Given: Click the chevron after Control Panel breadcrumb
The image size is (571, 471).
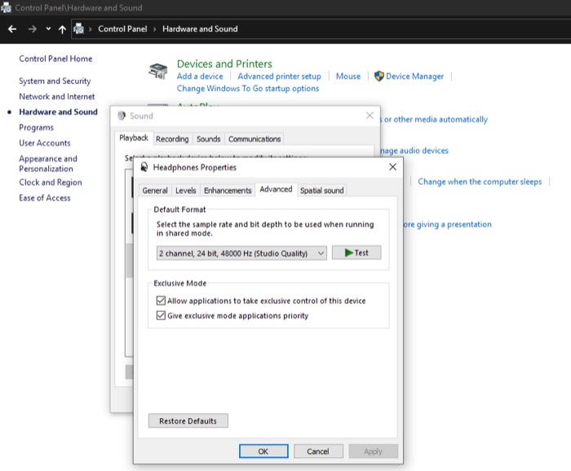Looking at the screenshot, I should pyautogui.click(x=155, y=29).
